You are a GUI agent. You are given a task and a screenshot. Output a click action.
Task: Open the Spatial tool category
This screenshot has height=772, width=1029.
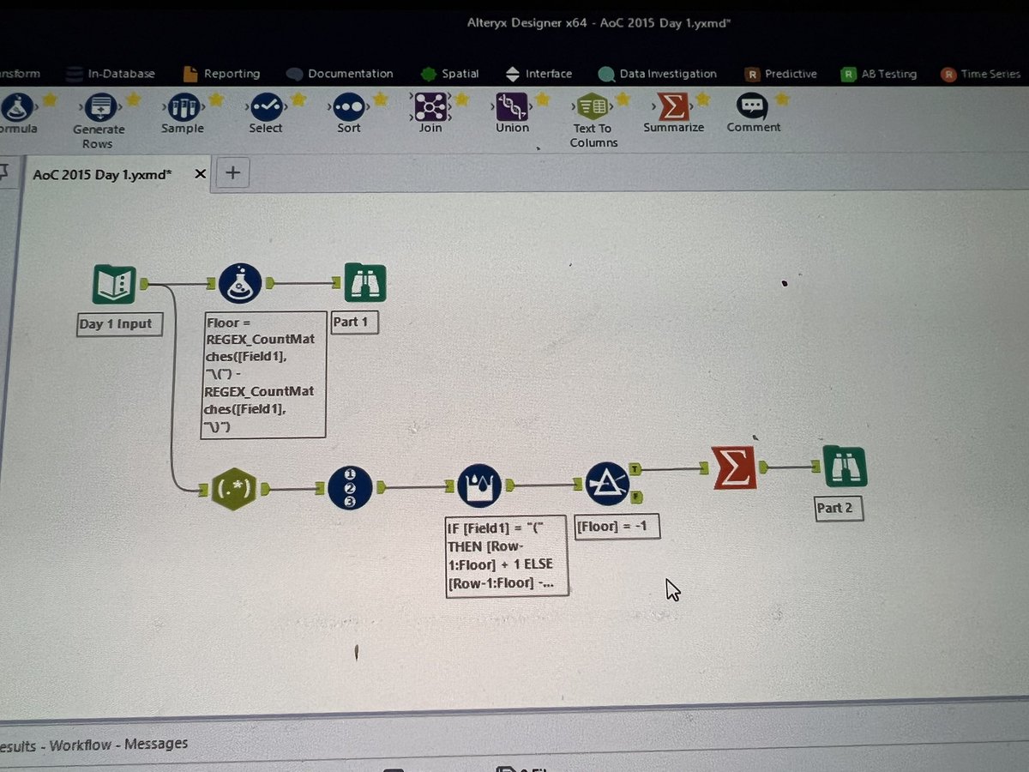point(449,74)
